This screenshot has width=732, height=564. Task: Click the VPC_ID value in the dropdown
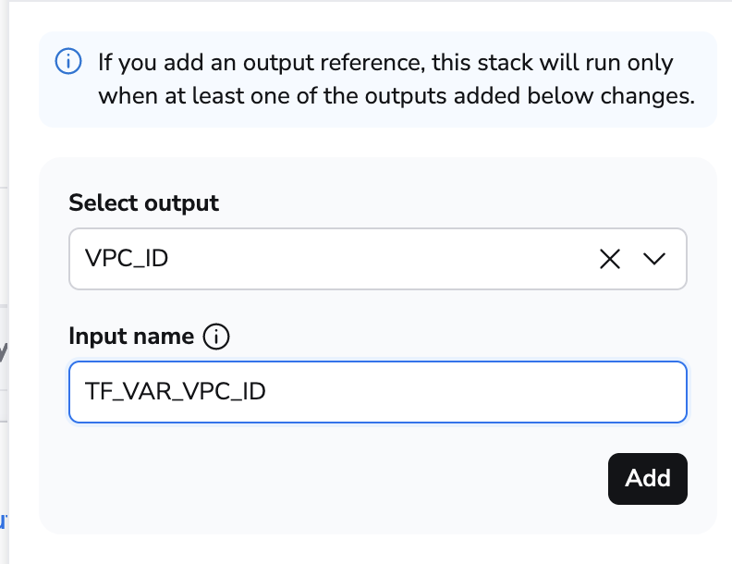[127, 259]
